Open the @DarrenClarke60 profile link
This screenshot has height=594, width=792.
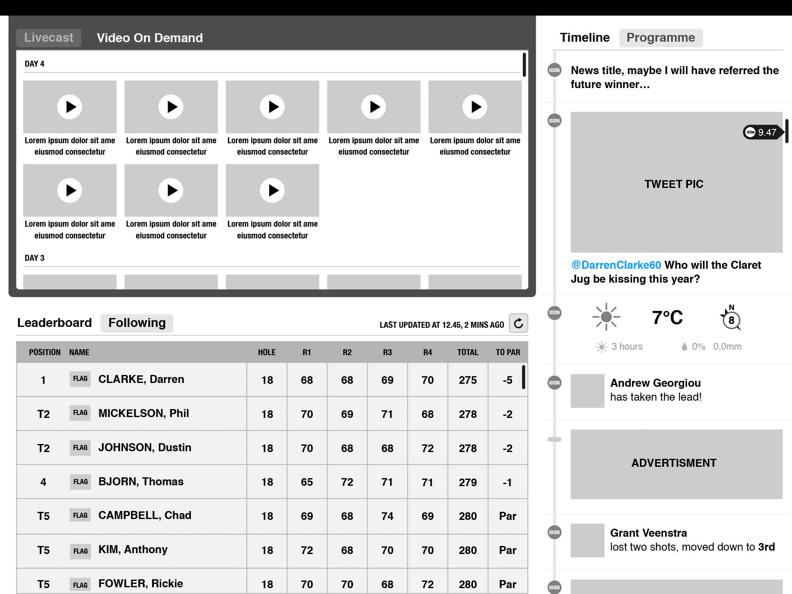pyautogui.click(x=616, y=265)
